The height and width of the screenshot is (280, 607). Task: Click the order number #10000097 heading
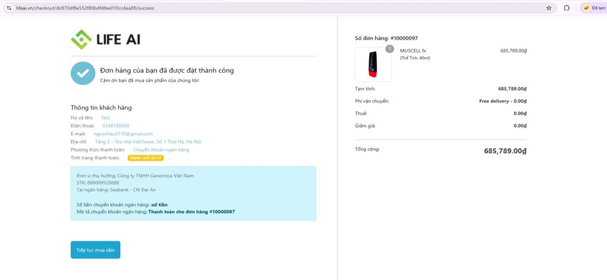(x=386, y=38)
